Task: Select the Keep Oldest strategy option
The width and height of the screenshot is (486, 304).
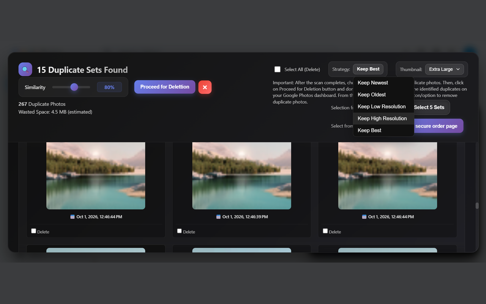Action: (x=383, y=95)
